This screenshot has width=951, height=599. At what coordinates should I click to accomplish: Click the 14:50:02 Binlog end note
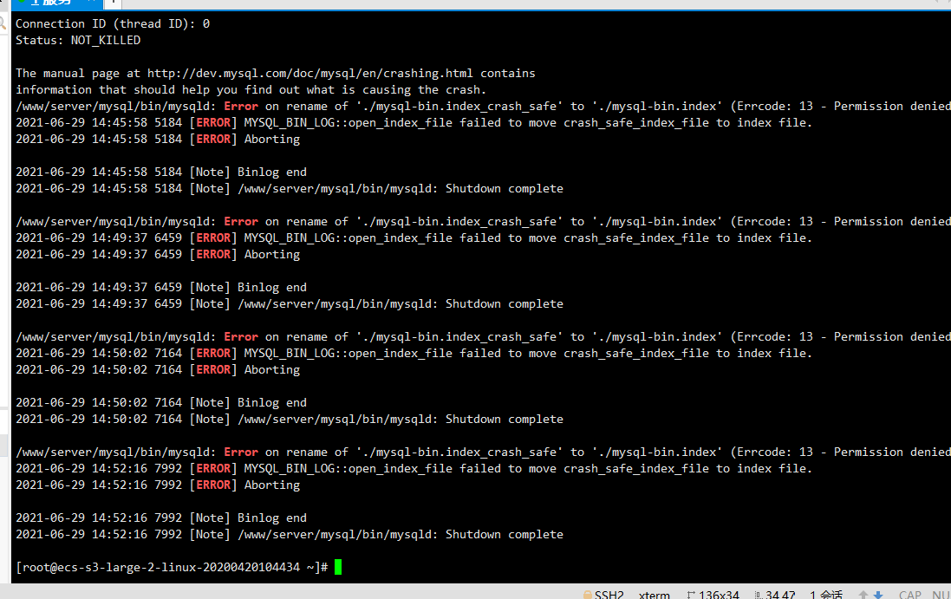[161, 402]
